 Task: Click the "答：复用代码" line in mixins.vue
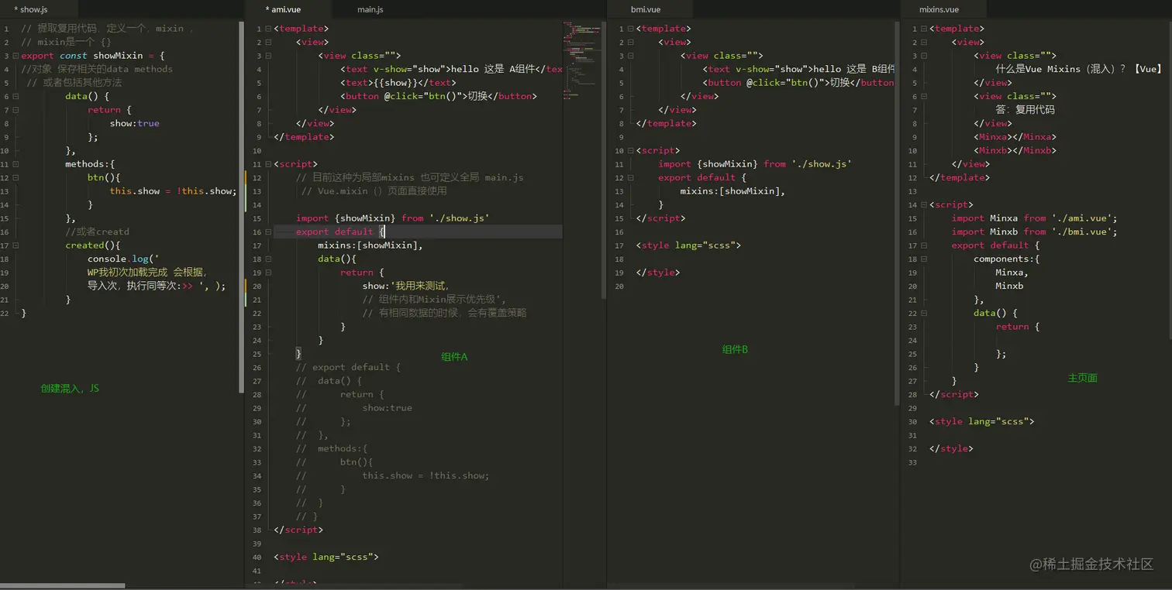pyautogui.click(x=1025, y=110)
